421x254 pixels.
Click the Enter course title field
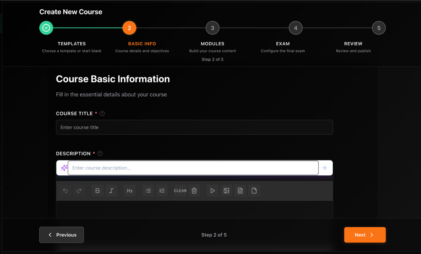tap(194, 127)
